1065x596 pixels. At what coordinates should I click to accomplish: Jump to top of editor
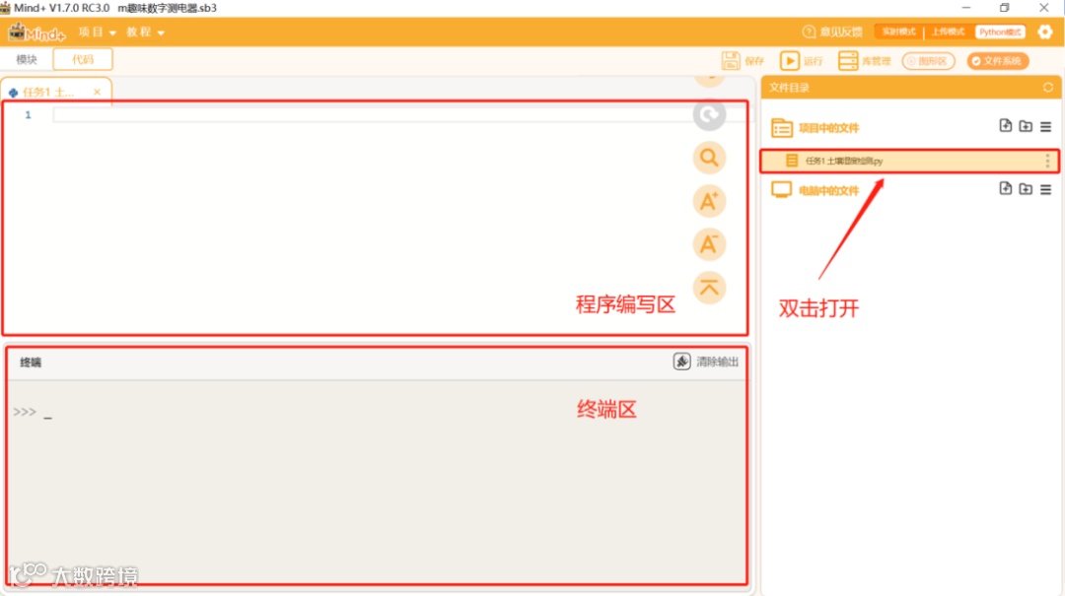coord(709,288)
